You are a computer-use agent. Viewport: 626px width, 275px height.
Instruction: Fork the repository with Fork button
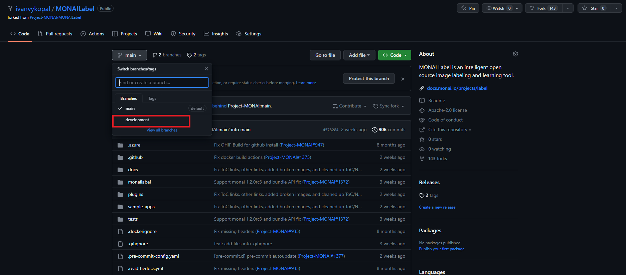544,8
